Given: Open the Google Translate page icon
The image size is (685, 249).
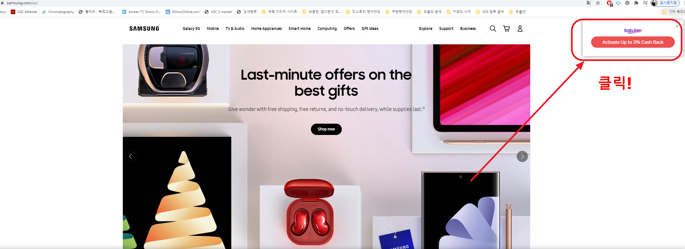Looking at the screenshot, I should click(589, 3).
